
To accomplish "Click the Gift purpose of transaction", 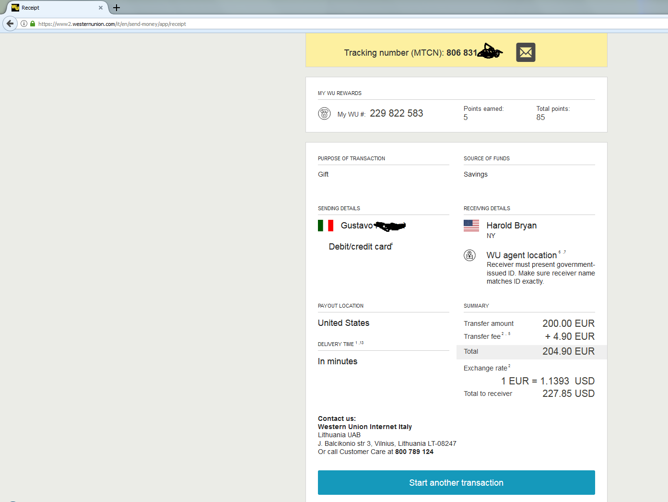I will pos(323,174).
